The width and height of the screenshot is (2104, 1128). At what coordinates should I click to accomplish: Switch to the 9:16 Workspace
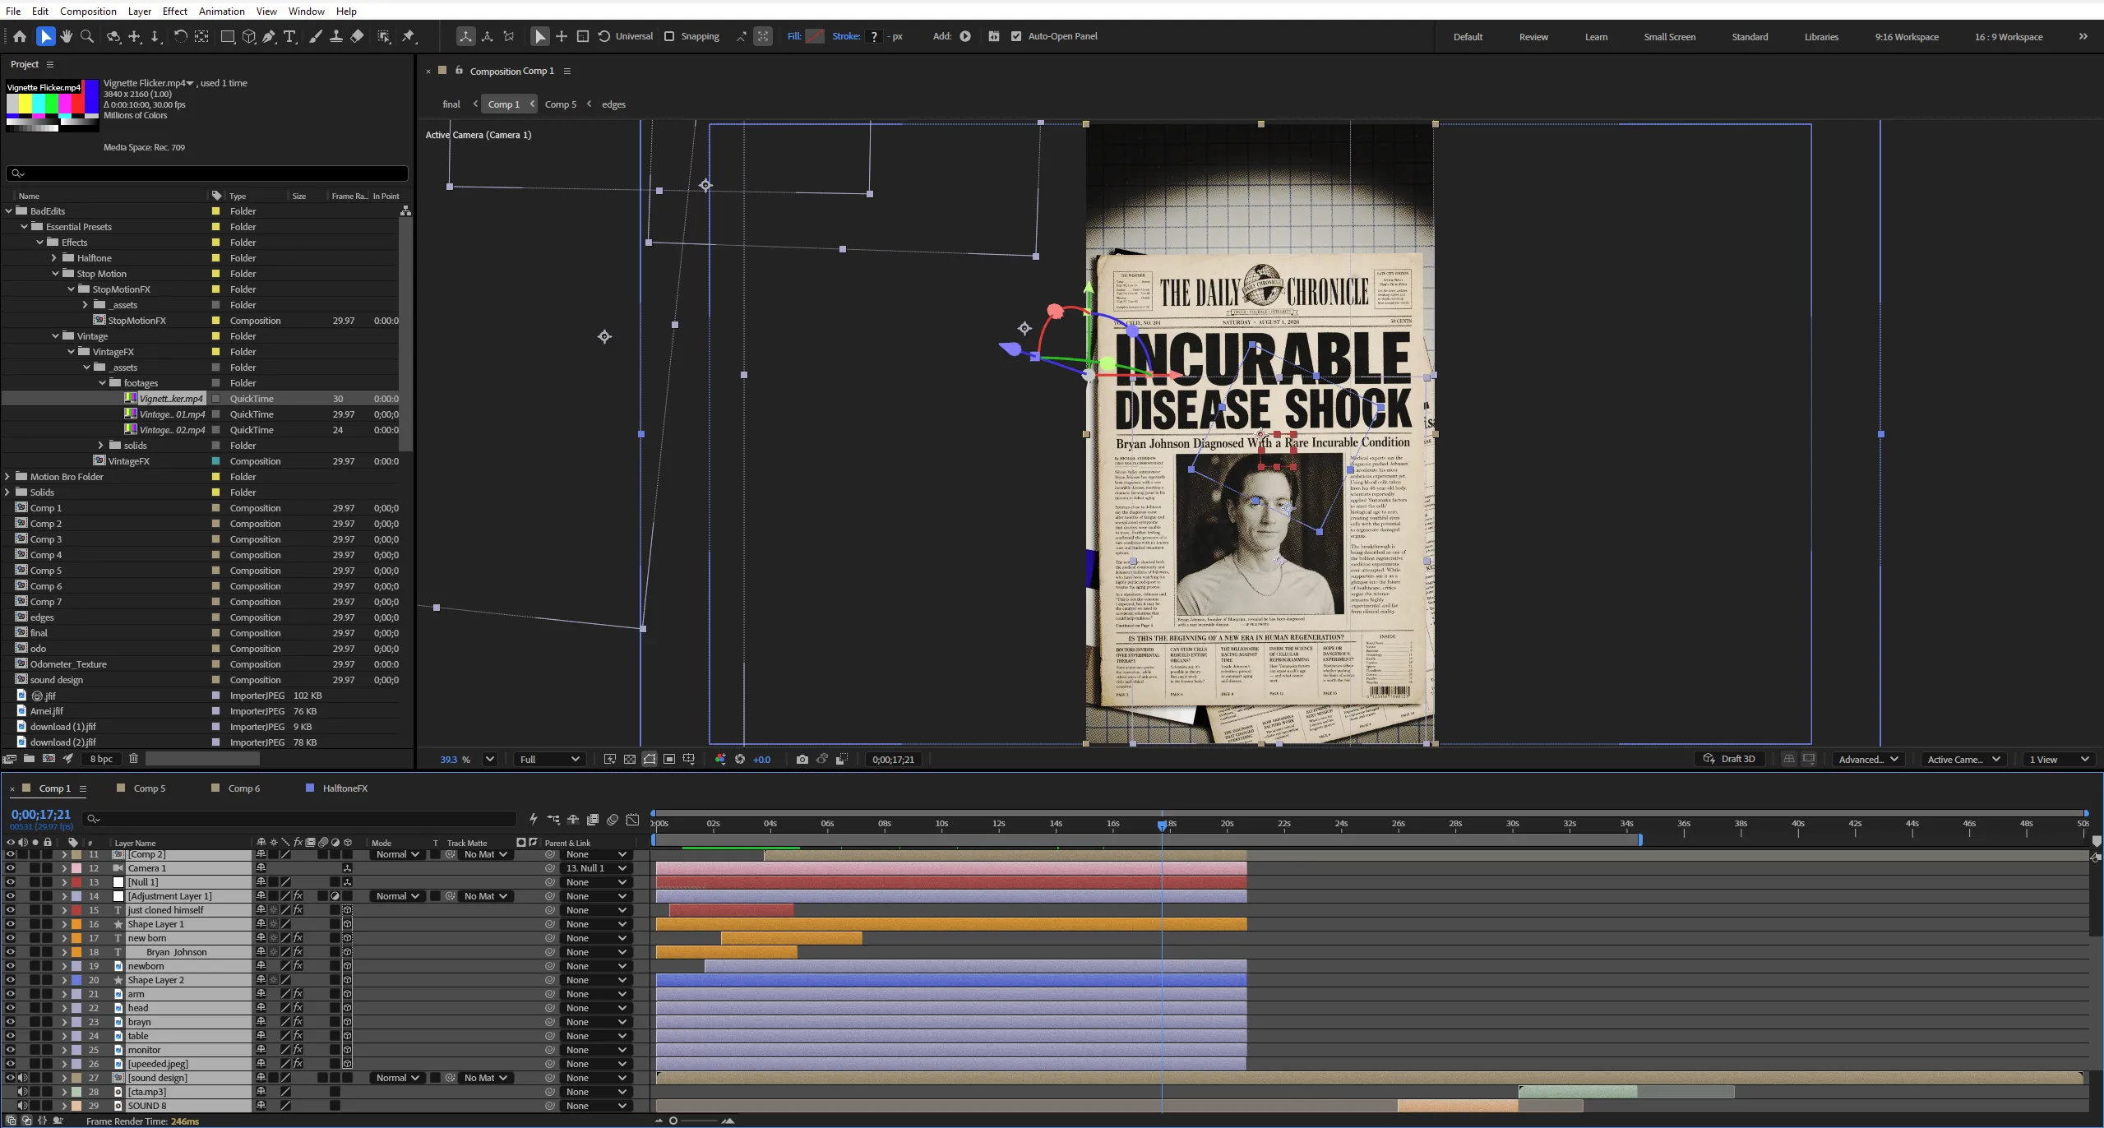1907,37
